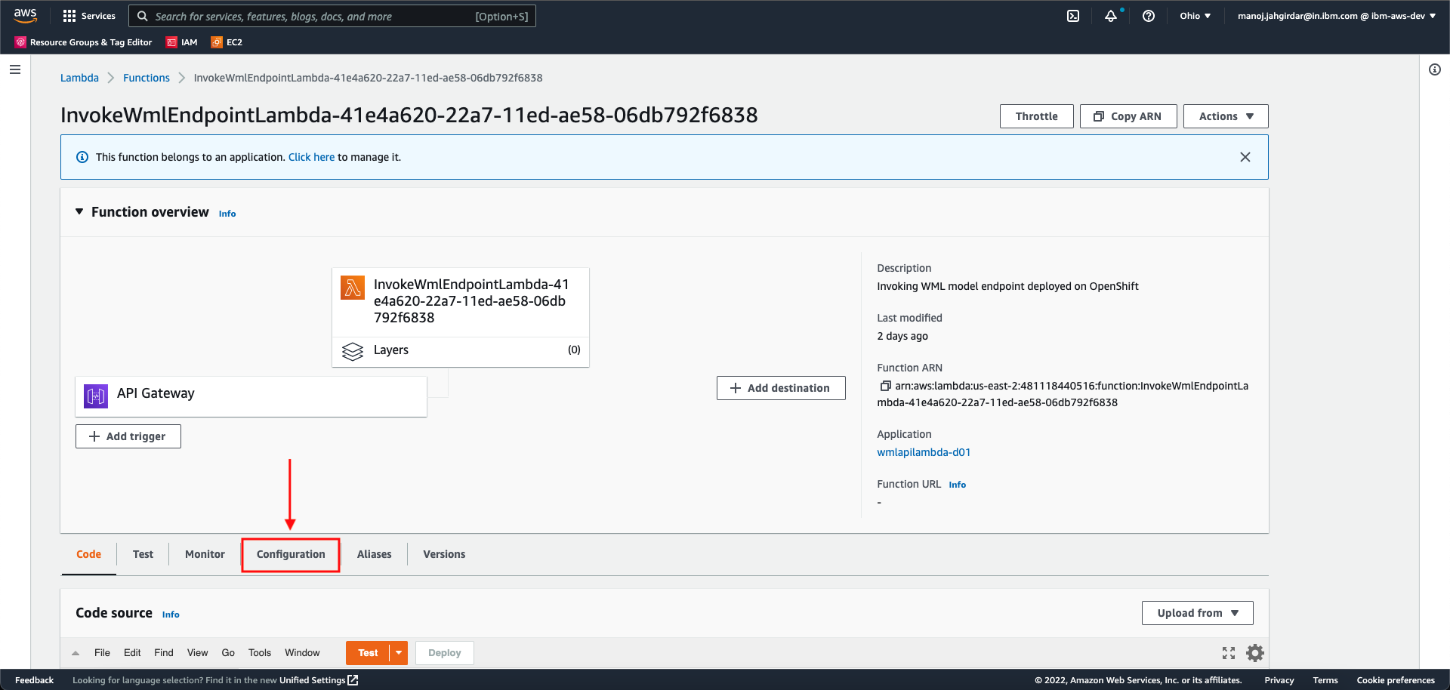Open the Test button dropdown arrow
Viewport: 1450px width, 690px height.
(x=399, y=653)
